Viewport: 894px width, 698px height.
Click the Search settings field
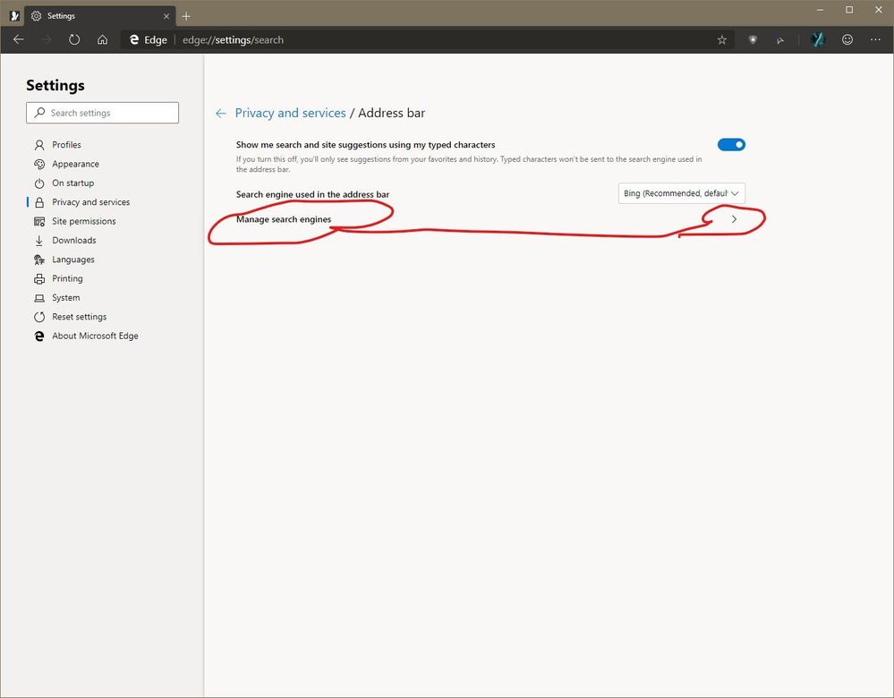103,113
